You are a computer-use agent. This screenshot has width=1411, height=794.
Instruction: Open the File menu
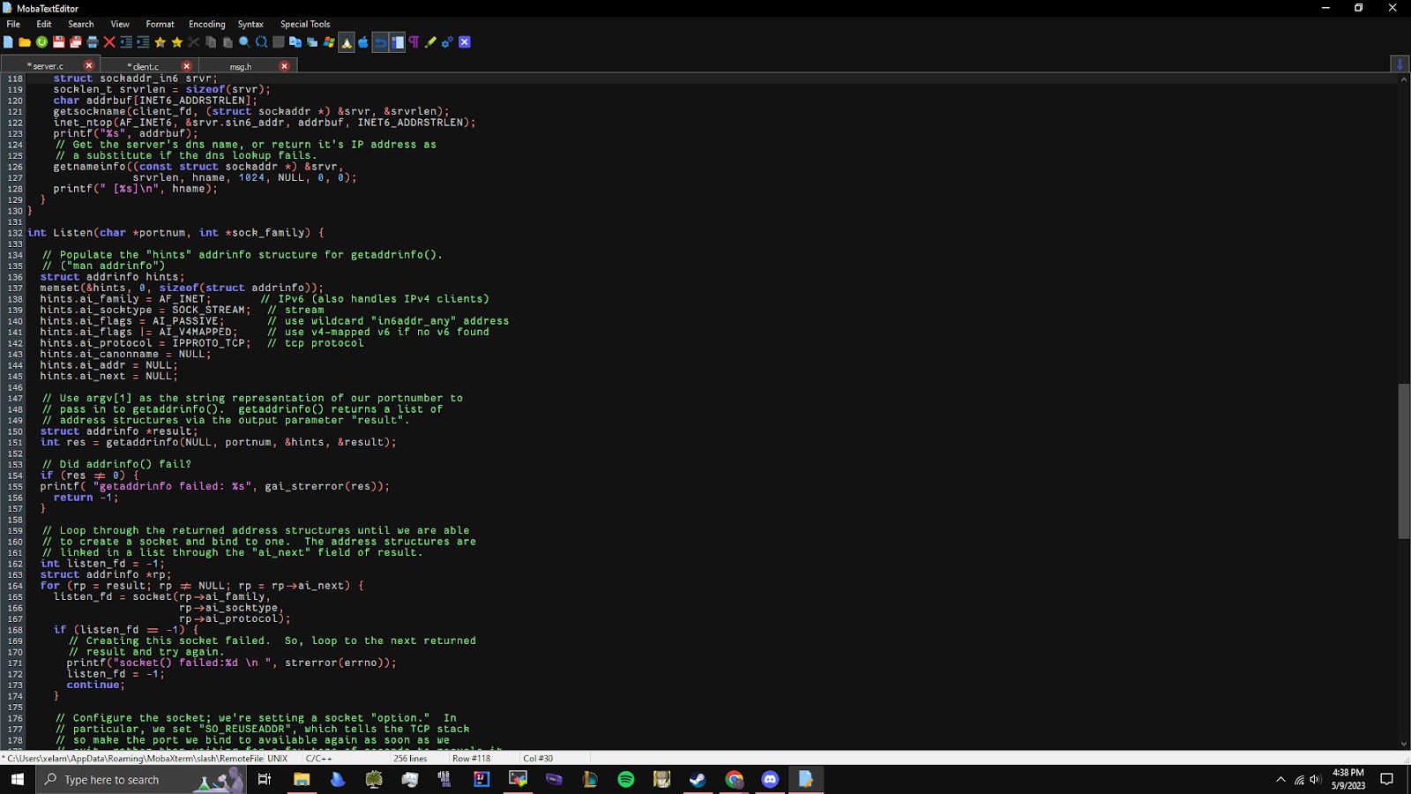[x=13, y=24]
